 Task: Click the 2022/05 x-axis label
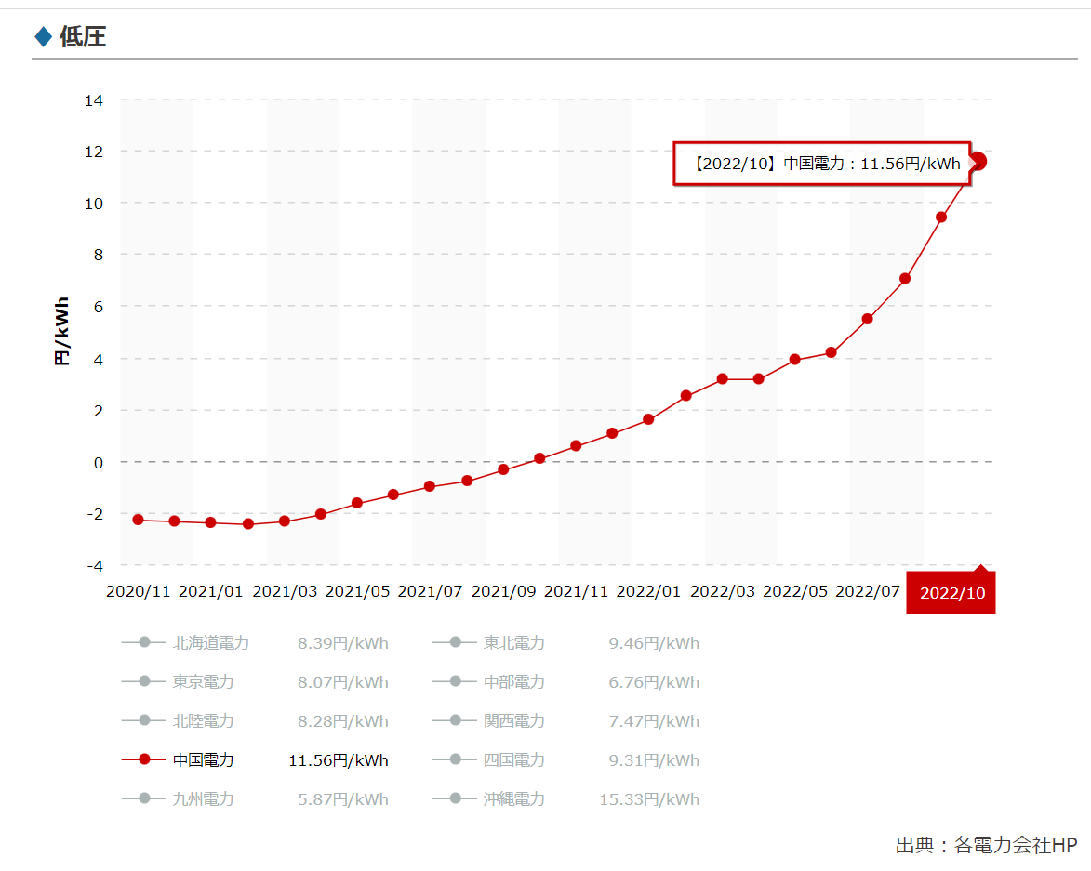click(794, 591)
